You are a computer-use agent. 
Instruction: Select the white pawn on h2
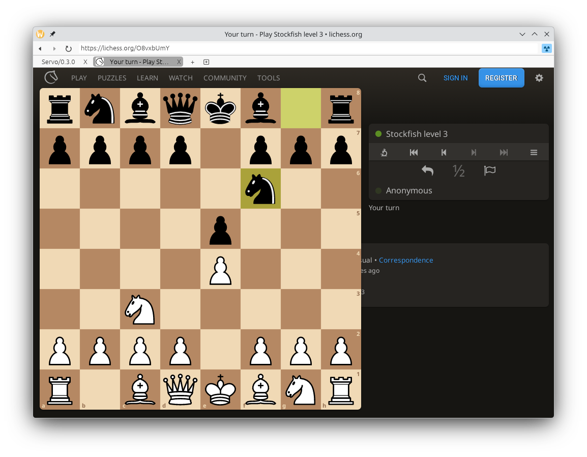[x=341, y=350]
